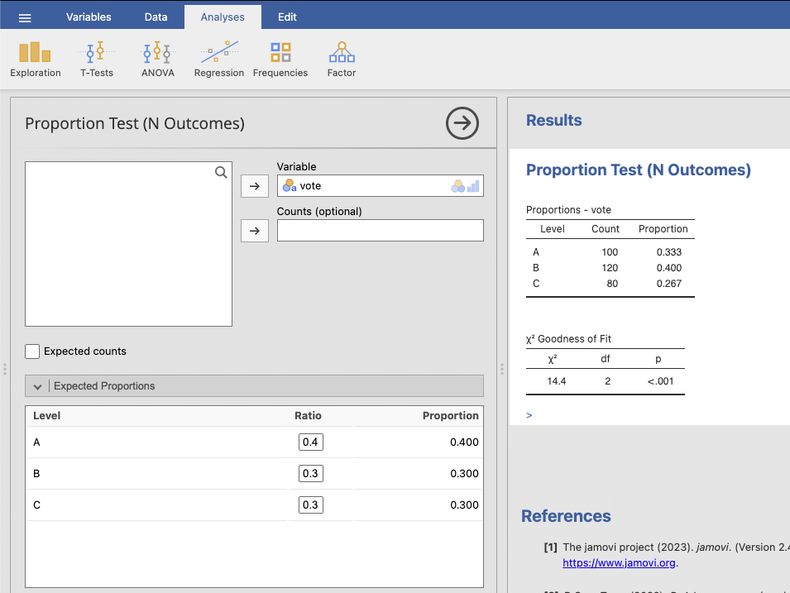The image size is (790, 593).
Task: Open the hamburger main menu
Action: pos(25,17)
